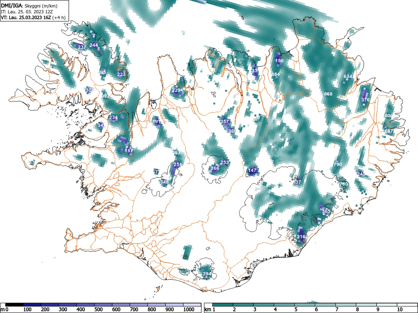418x313 pixels.
Task: Click the map value 229
Action: (176, 90)
